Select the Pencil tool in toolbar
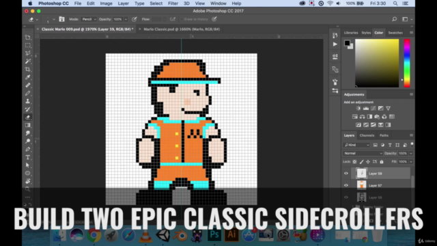 (27, 94)
